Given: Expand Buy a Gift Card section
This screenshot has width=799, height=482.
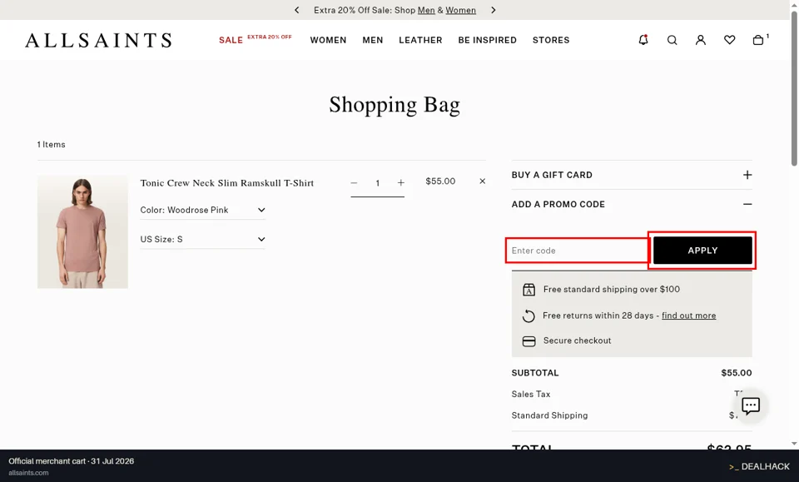Looking at the screenshot, I should pos(632,175).
